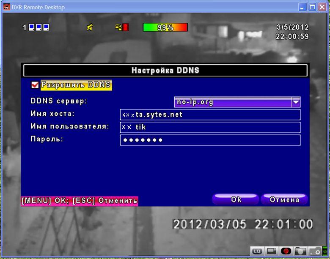Screen dimensions: 330x259
Task: Click the Пароль password field
Action: tap(210, 140)
